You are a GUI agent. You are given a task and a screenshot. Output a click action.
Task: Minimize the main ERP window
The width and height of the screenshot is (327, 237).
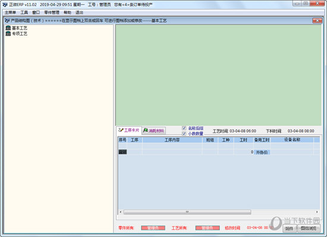coord(297,4)
